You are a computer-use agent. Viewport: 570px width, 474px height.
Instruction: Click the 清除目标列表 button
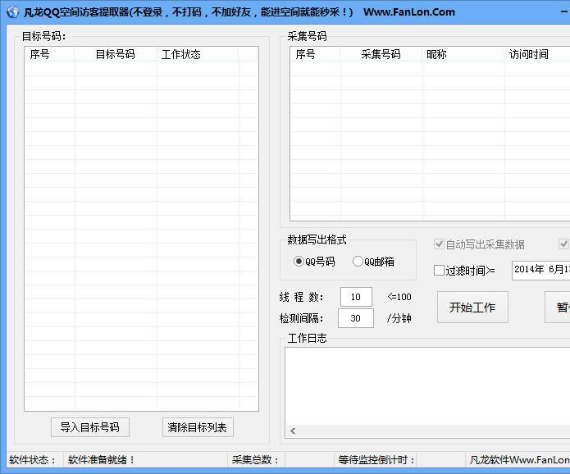click(x=198, y=427)
